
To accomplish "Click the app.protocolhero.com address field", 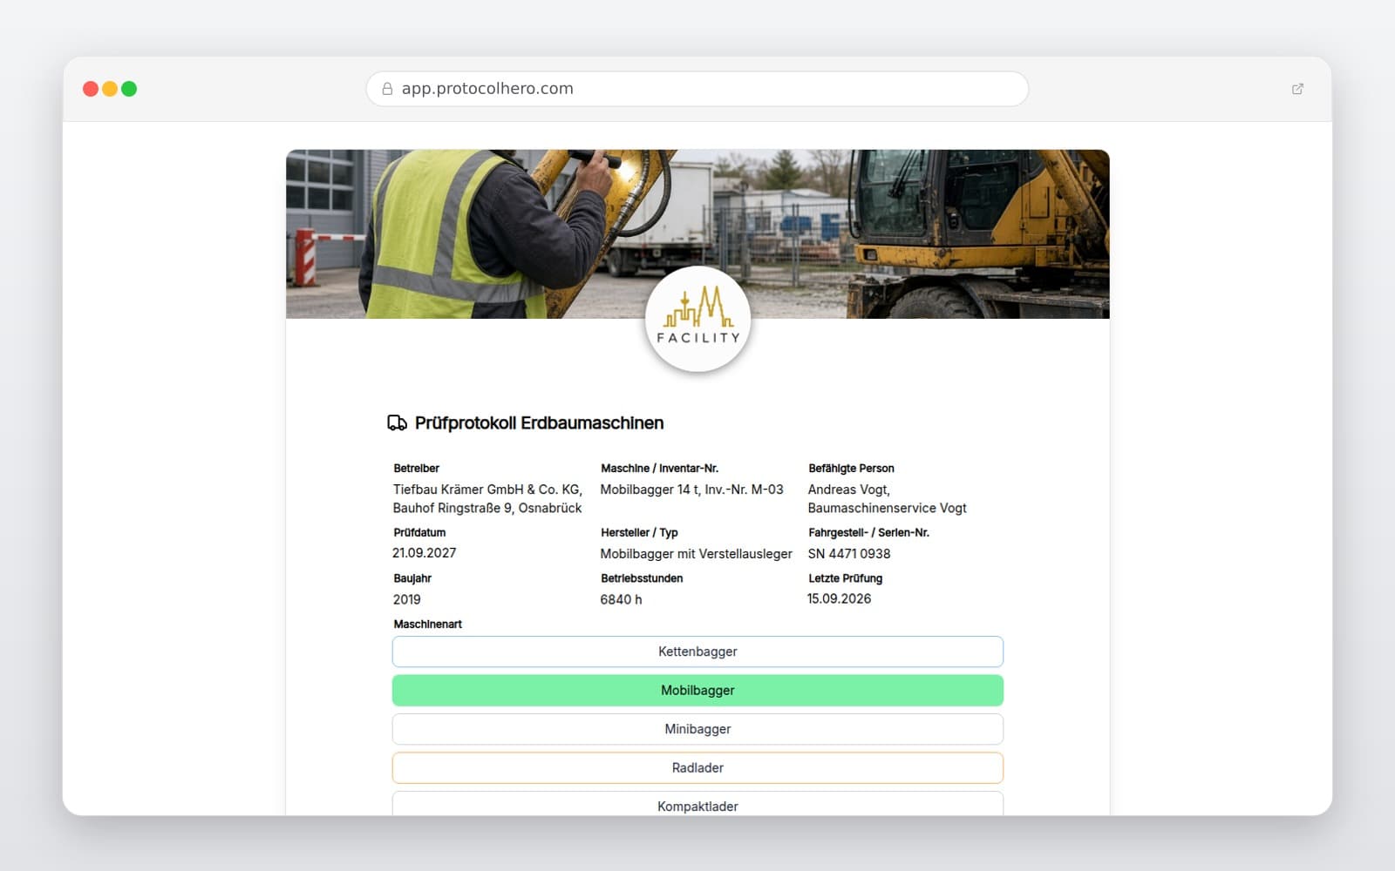I will click(697, 89).
